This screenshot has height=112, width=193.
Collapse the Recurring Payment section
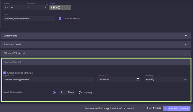tap(96, 62)
